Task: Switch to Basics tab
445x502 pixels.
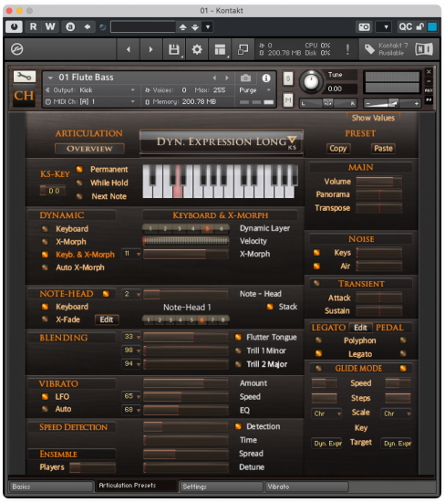Action: coord(51,486)
